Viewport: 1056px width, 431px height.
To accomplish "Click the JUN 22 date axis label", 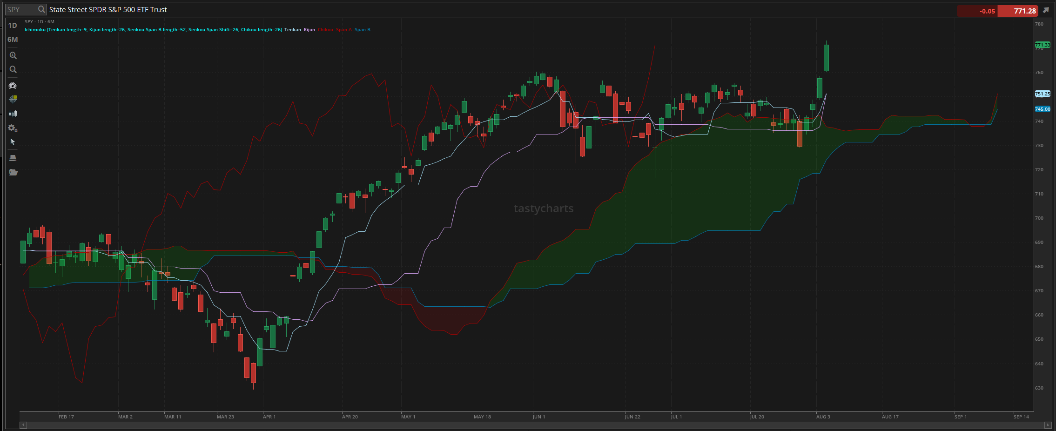I will click(x=632, y=417).
